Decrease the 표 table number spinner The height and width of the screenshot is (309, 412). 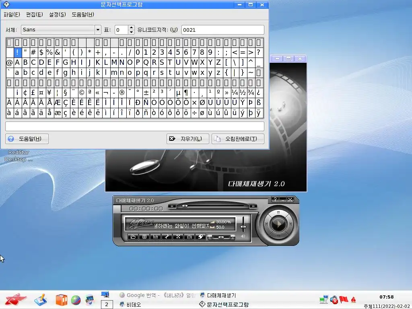[x=132, y=32]
